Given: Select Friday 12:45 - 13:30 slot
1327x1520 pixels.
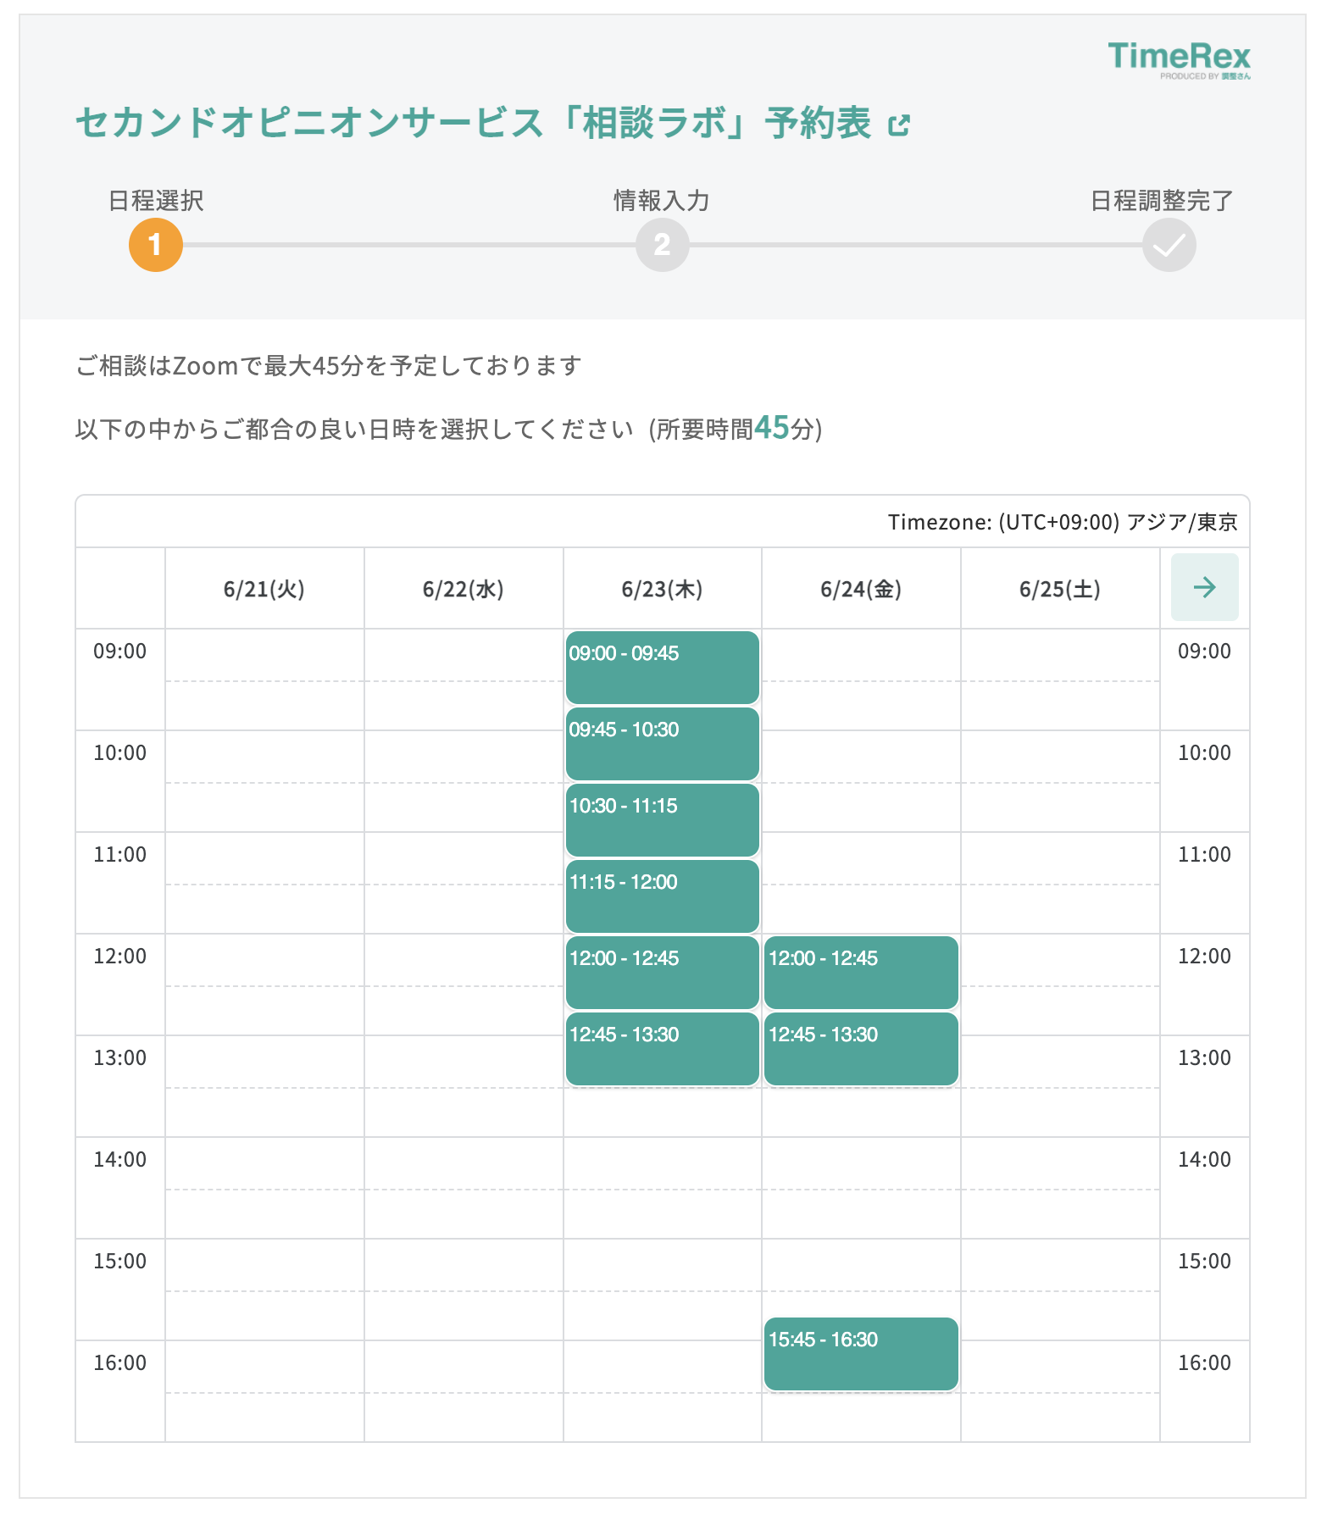Looking at the screenshot, I should click(x=861, y=1048).
